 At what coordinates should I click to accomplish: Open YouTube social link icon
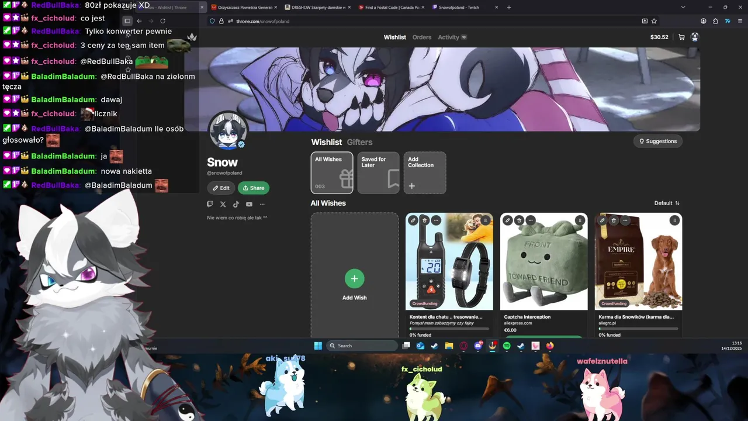coord(249,204)
